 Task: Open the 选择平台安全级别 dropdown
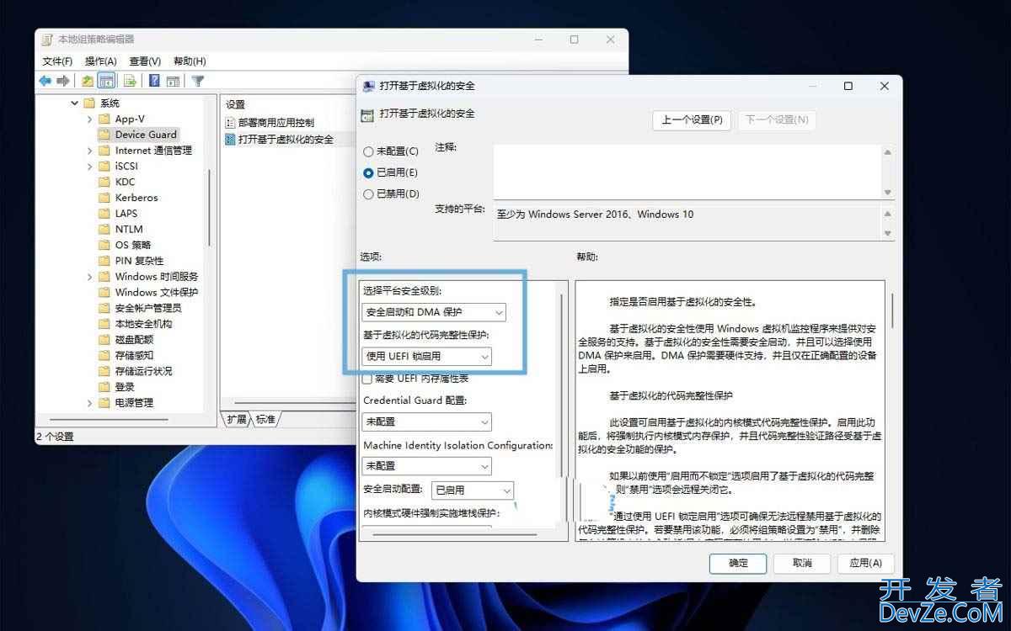[x=434, y=312]
